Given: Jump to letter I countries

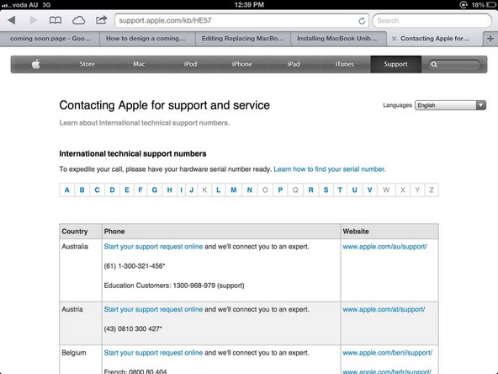Looking at the screenshot, I should click(x=182, y=190).
